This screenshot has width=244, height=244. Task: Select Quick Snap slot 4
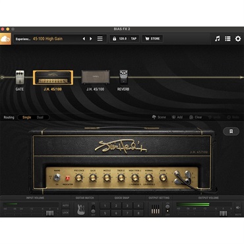tap(138, 206)
